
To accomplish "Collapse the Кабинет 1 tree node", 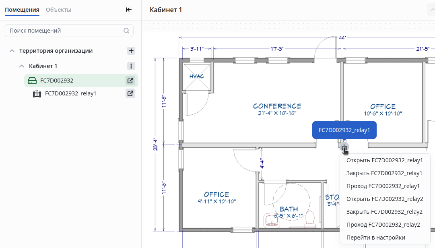I will coord(22,66).
